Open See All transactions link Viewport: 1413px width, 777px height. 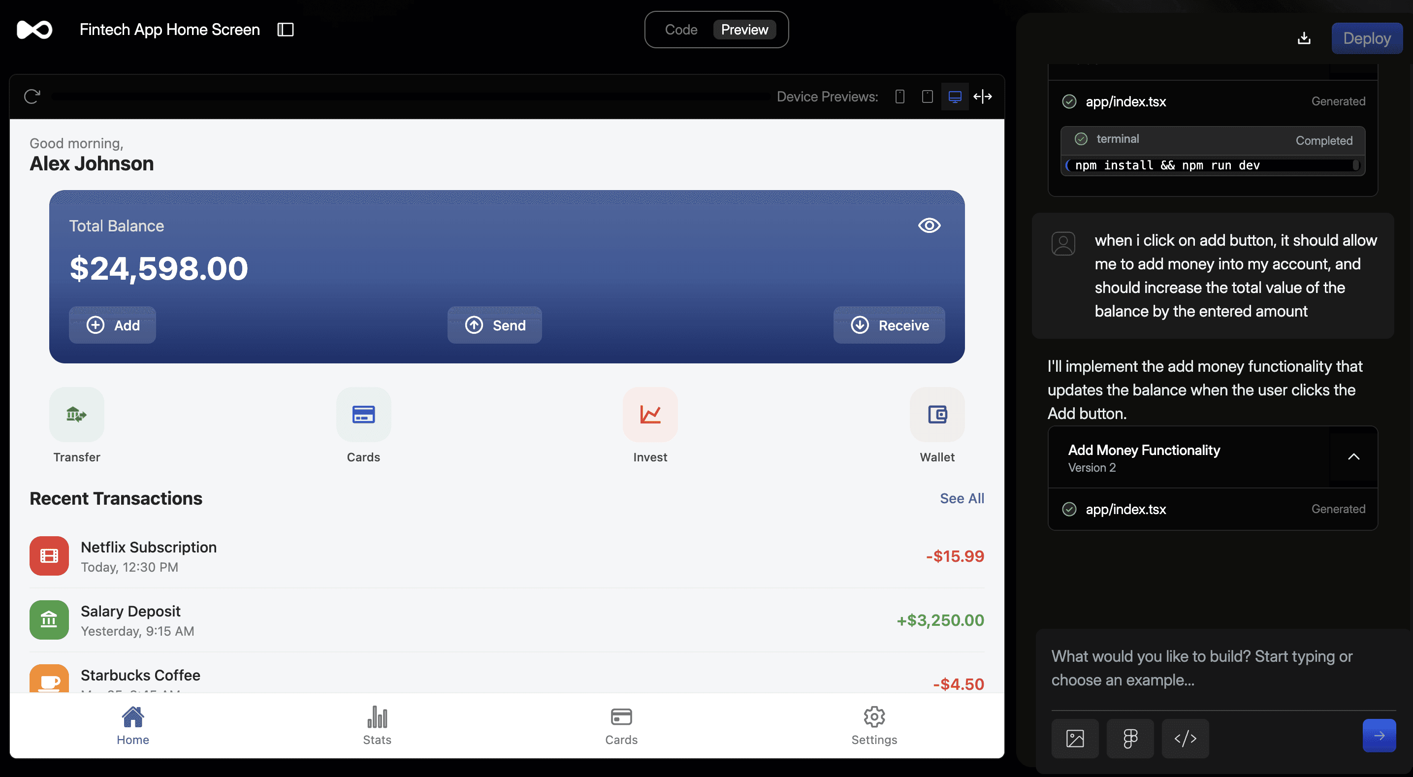962,498
